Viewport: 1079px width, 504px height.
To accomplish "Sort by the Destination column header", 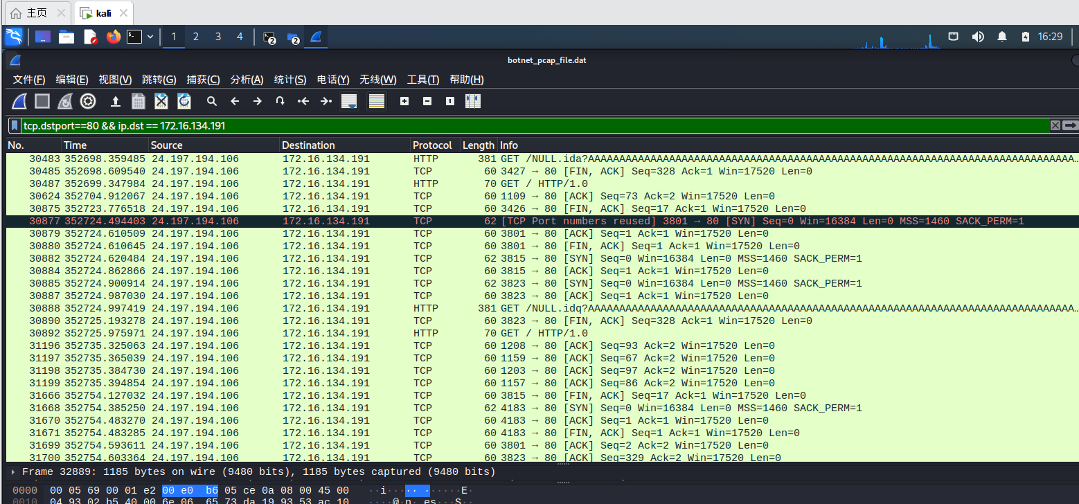I will 345,145.
